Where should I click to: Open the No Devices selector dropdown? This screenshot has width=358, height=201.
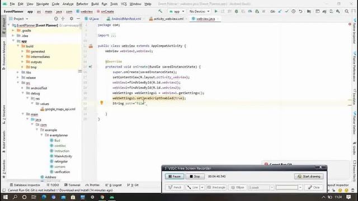tap(199, 11)
